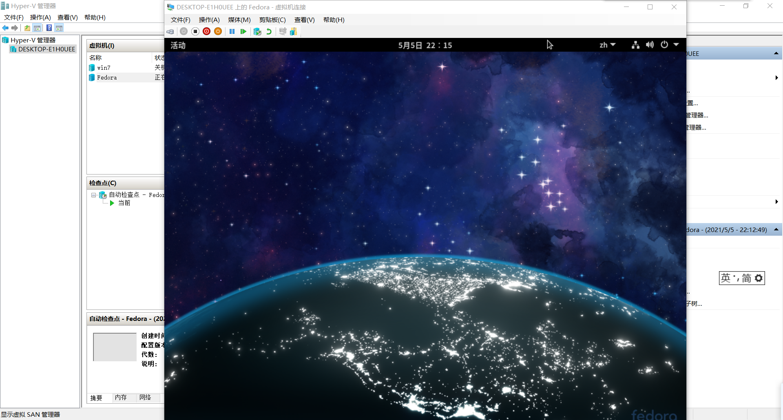
Task: Open the Share toolbar icon in VM window
Action: [x=294, y=31]
